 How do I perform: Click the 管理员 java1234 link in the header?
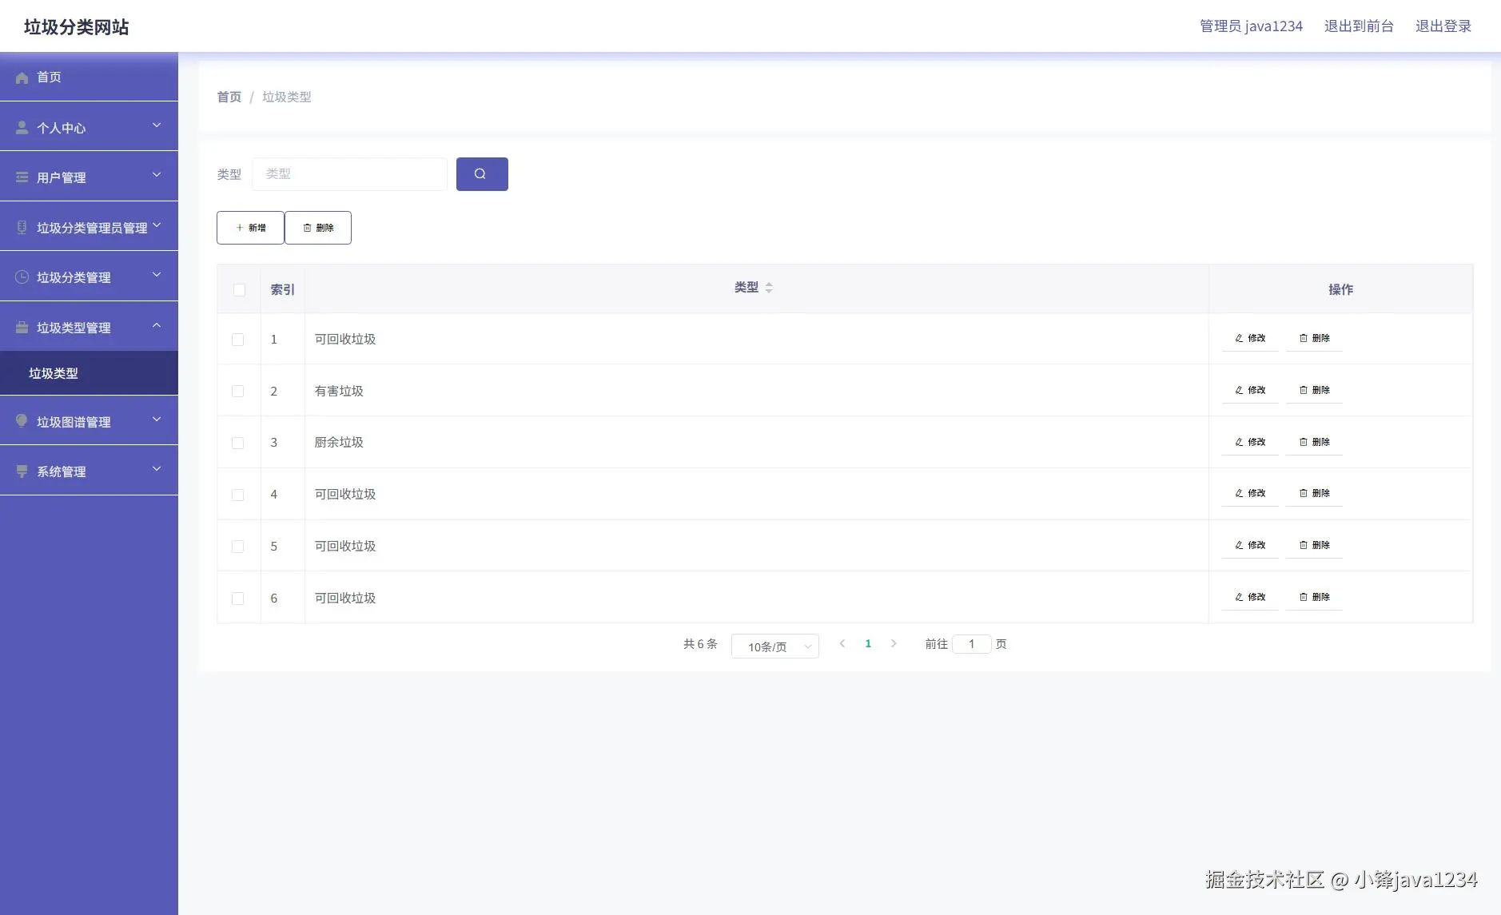pyautogui.click(x=1251, y=26)
